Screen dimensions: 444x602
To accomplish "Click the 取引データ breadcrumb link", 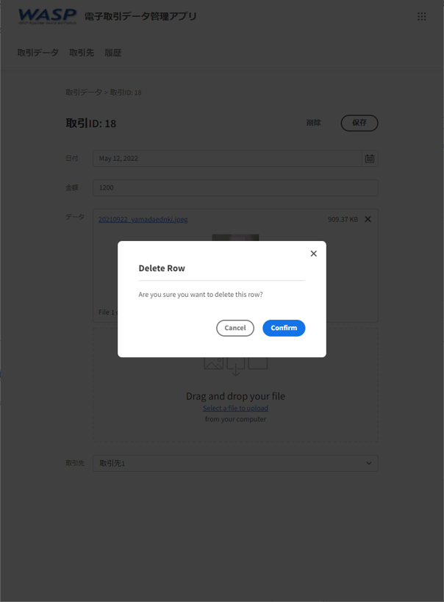I will pyautogui.click(x=84, y=92).
